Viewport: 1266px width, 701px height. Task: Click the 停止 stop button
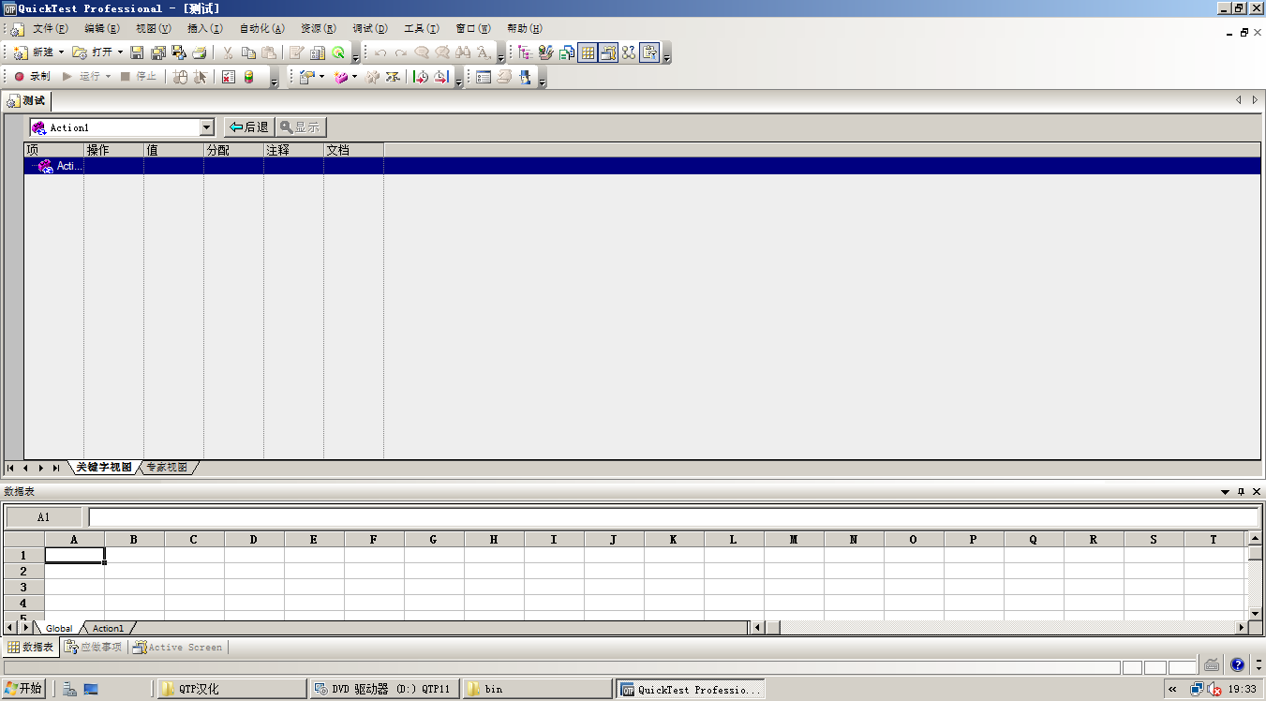[x=139, y=77]
